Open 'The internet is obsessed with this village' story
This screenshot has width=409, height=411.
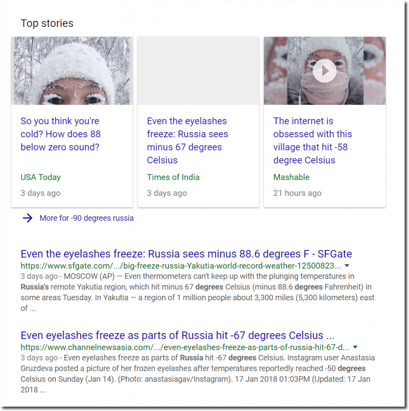click(313, 140)
